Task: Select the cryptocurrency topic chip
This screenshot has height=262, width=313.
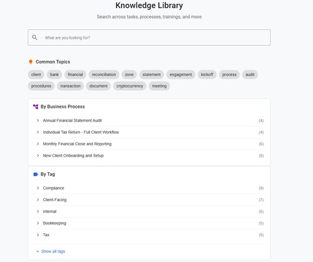Action: (130, 86)
